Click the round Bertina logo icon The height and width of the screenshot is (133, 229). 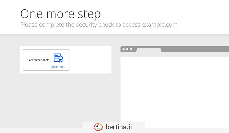pyautogui.click(x=98, y=127)
